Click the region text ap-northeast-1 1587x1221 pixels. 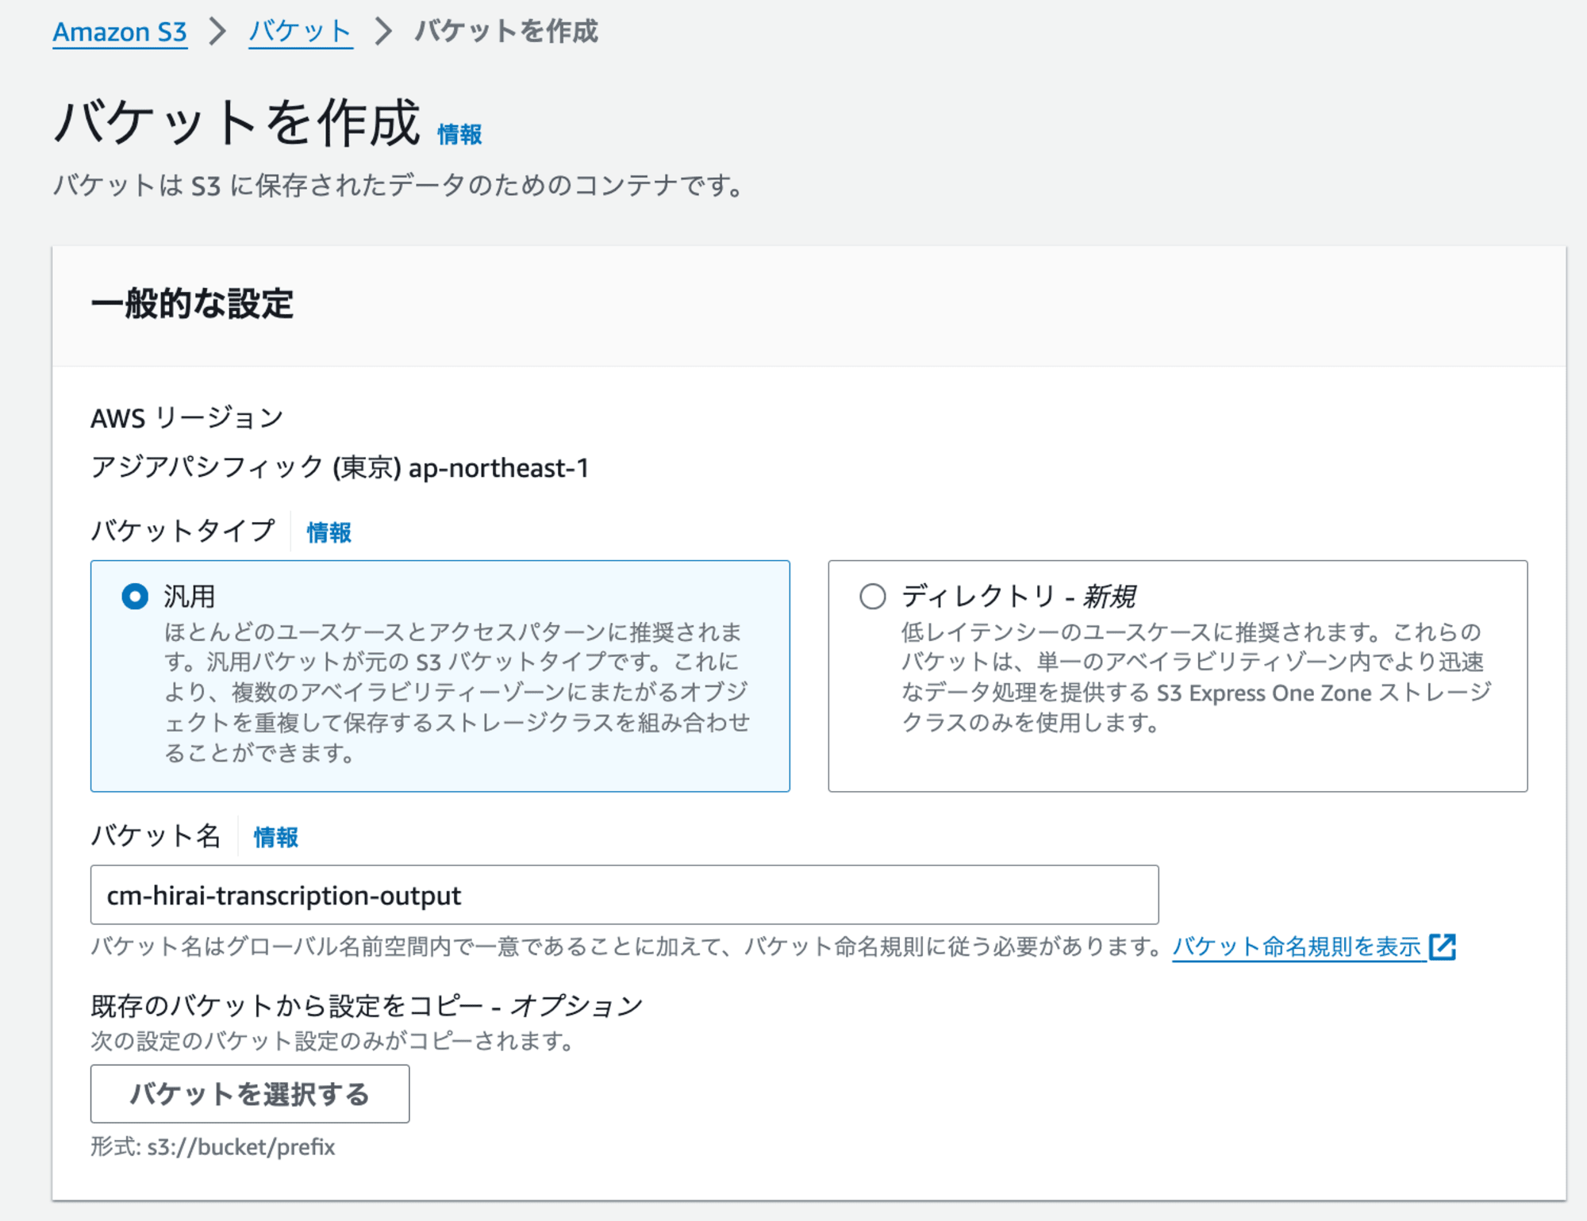(x=498, y=468)
